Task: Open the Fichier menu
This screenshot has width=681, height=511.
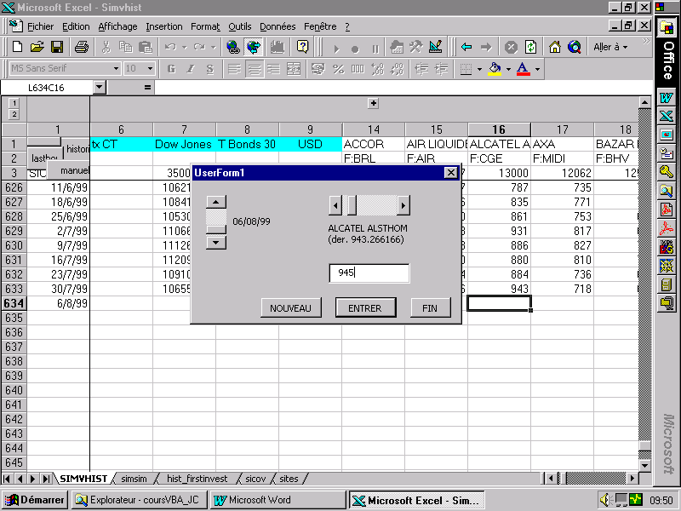Action: click(40, 26)
